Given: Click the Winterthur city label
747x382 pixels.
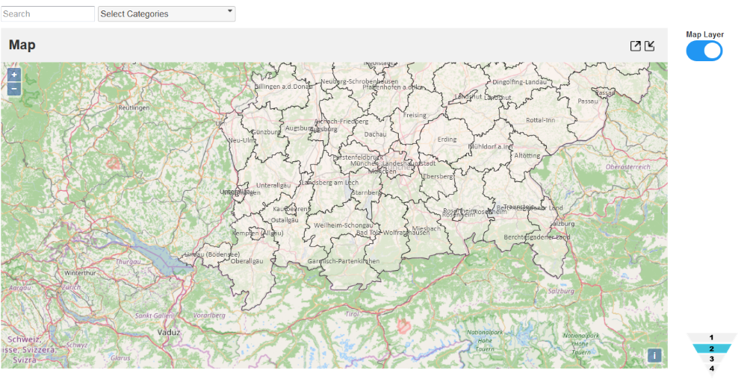Looking at the screenshot, I should click(x=80, y=273).
